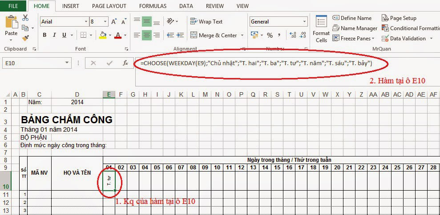Image resolution: width=440 pixels, height=215 pixels.
Task: Toggle Align Right
Action: (x=157, y=35)
